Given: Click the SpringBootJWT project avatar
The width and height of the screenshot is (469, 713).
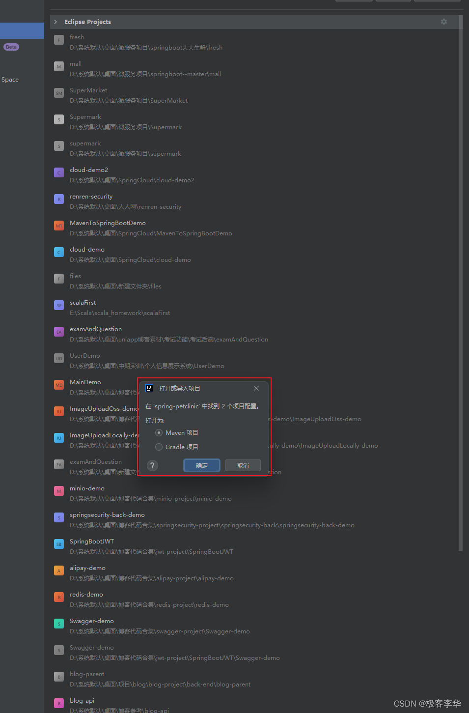Looking at the screenshot, I should tap(58, 544).
